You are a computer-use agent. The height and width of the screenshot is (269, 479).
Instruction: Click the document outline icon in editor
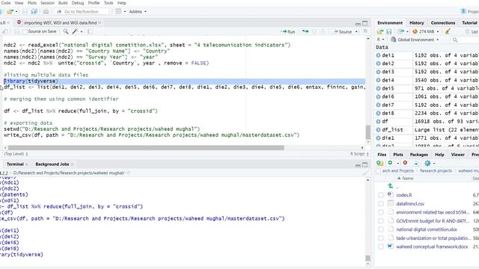pos(364,31)
